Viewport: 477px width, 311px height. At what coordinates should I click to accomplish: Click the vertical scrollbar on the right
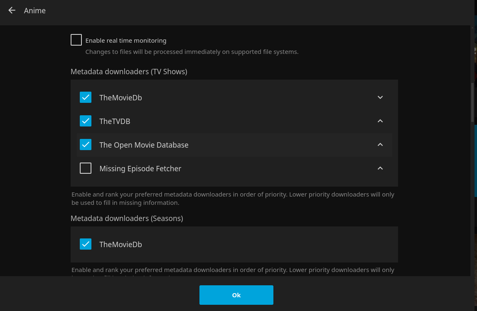pos(472,102)
